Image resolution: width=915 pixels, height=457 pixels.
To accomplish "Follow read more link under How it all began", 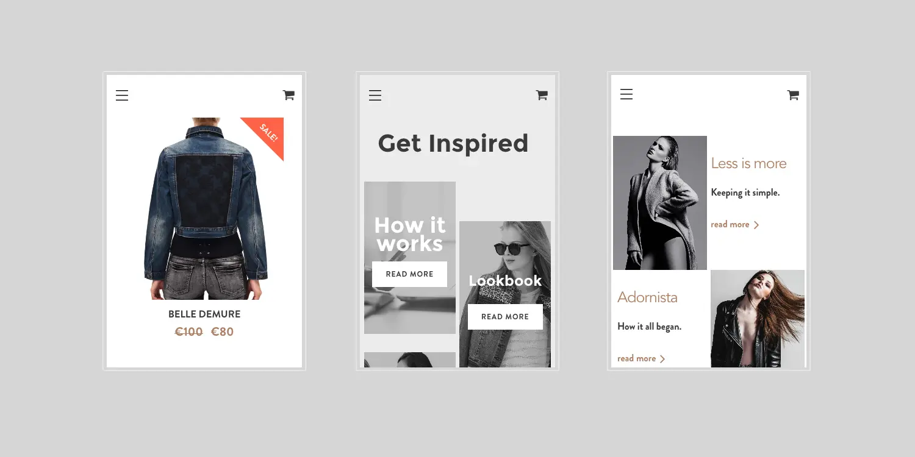I will 636,359.
